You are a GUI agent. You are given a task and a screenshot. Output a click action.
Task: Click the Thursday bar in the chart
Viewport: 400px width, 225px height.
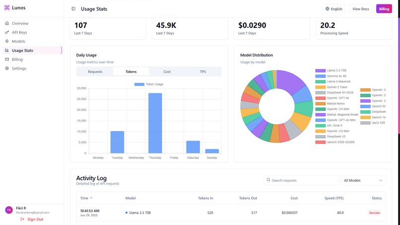(x=155, y=123)
